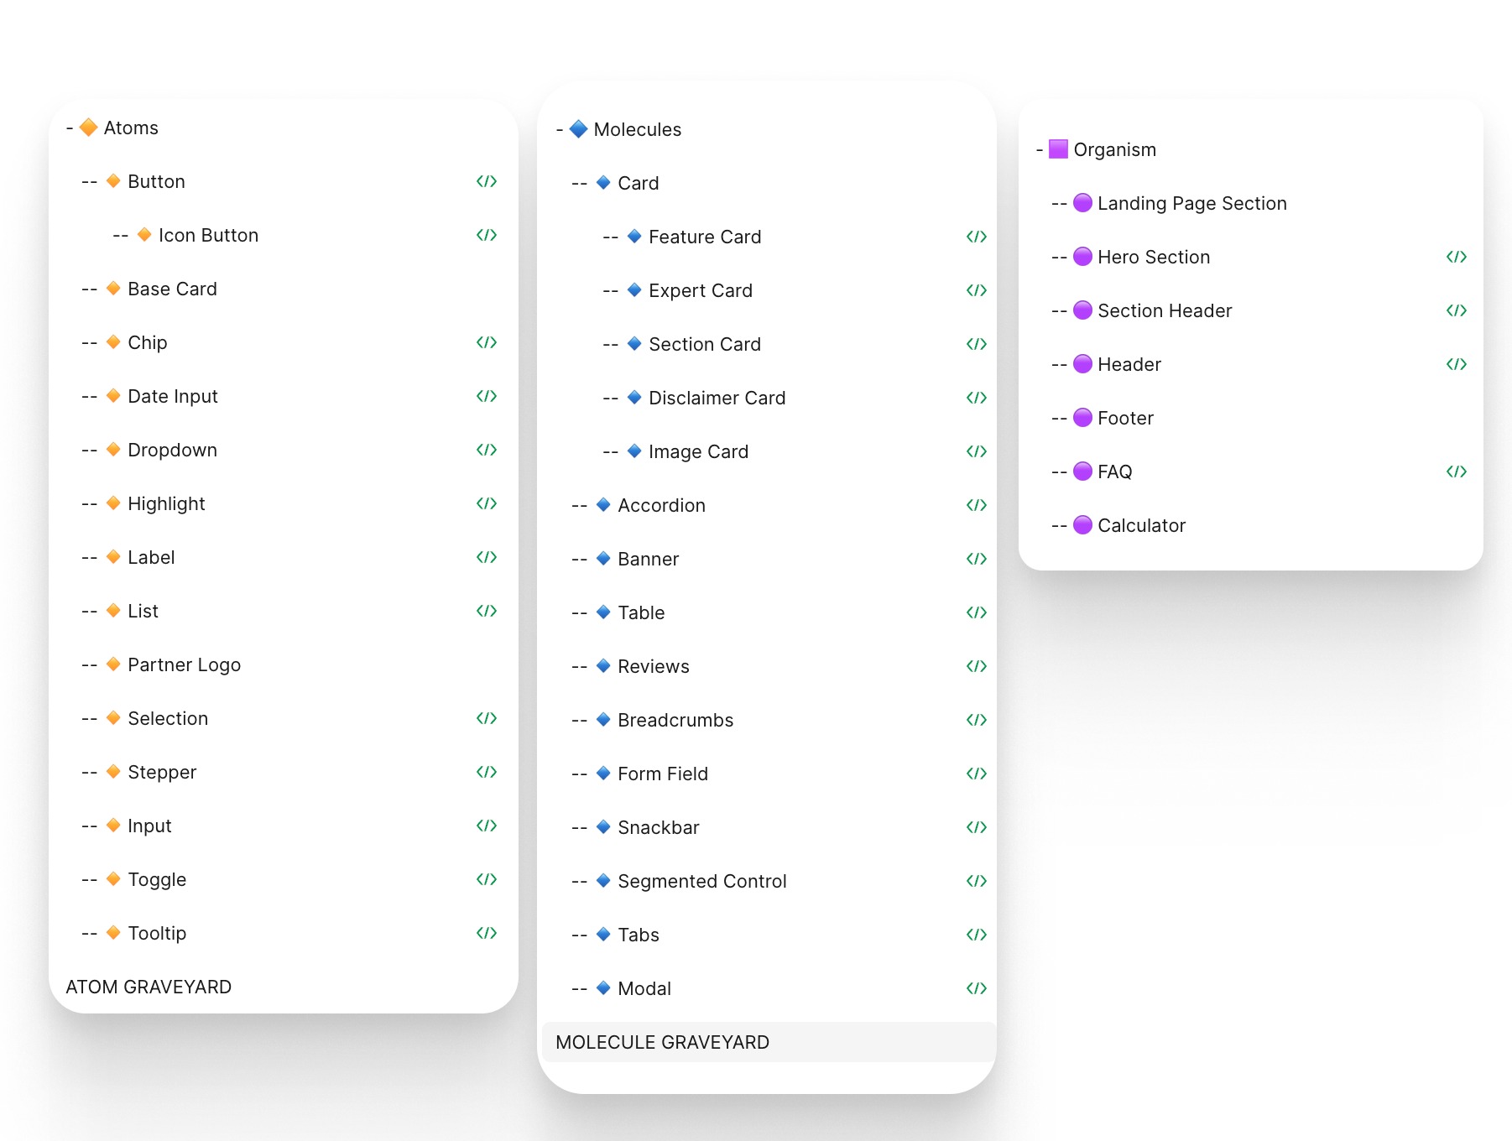Click the blue diamond icon beside Molecules
This screenshot has height=1141, width=1512.
coord(579,129)
